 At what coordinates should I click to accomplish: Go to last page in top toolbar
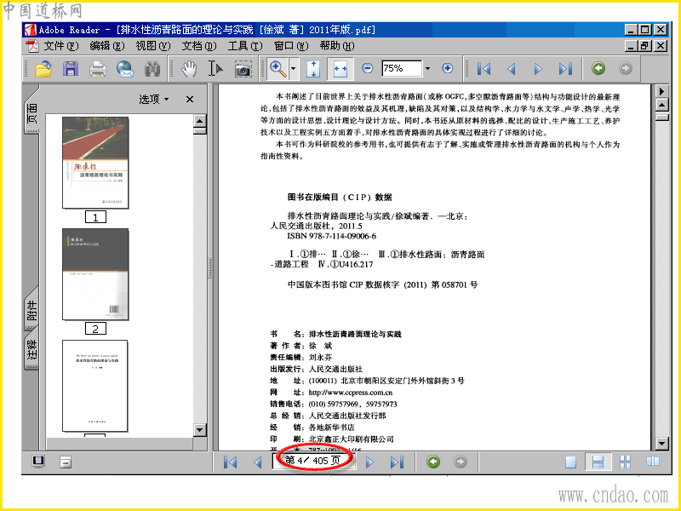click(565, 69)
